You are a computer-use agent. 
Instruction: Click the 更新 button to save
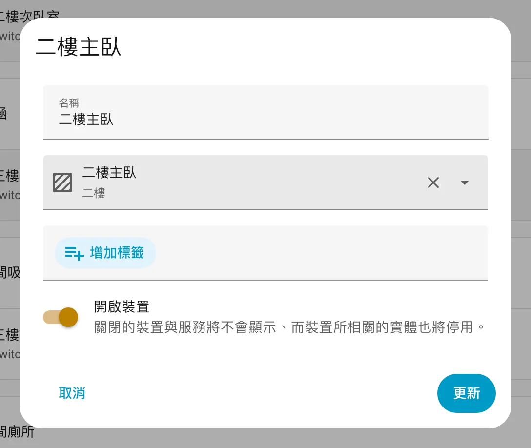pyautogui.click(x=466, y=393)
